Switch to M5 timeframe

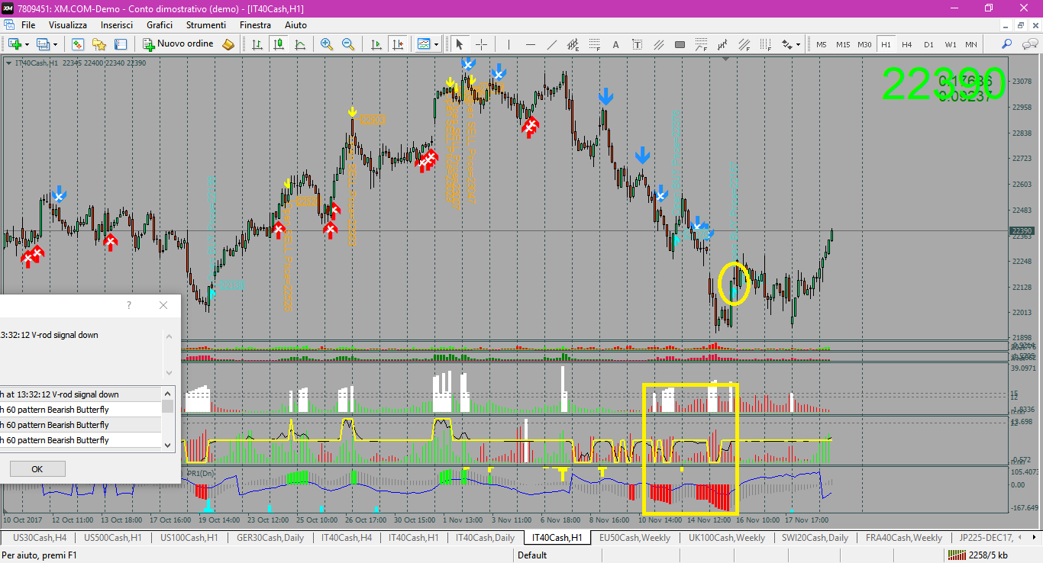(822, 44)
